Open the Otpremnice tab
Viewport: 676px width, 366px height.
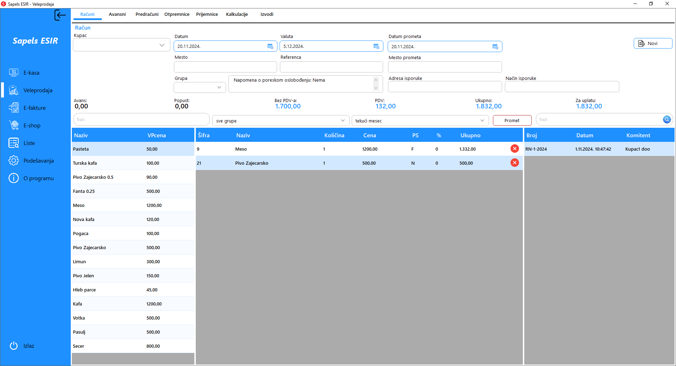[x=177, y=14]
